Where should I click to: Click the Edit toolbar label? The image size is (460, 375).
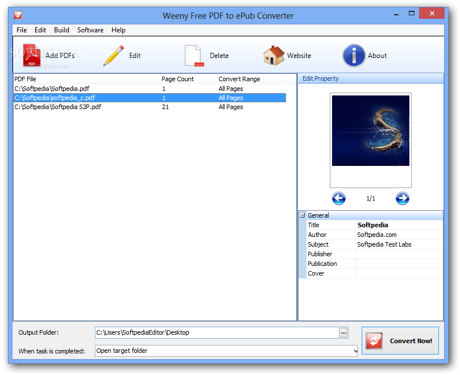(x=135, y=56)
